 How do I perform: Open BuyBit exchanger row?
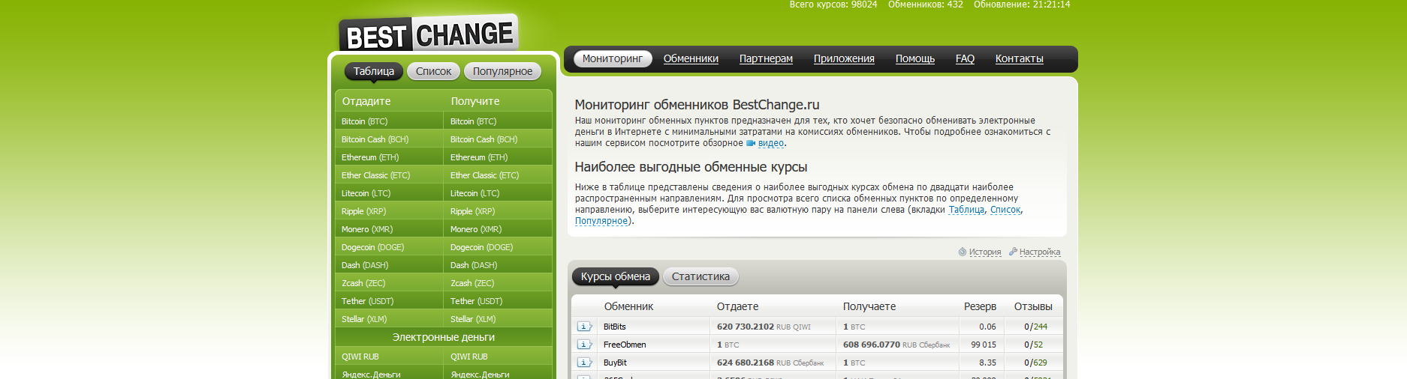click(818, 363)
